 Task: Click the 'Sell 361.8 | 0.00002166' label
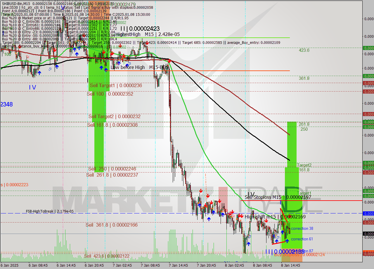click(x=112, y=225)
